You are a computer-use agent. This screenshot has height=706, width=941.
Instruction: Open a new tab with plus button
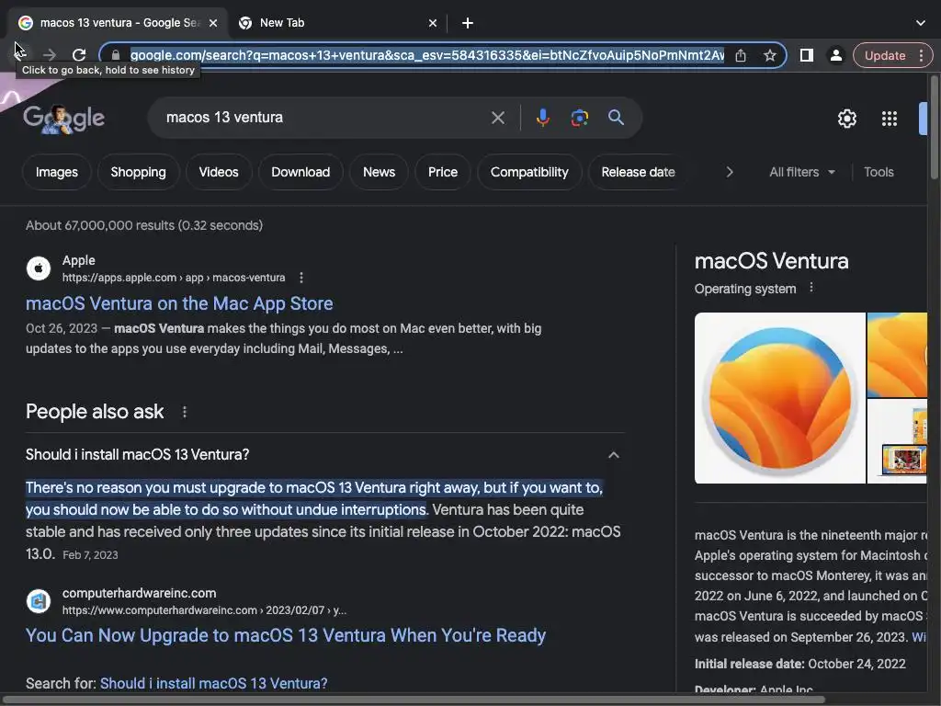coord(468,23)
